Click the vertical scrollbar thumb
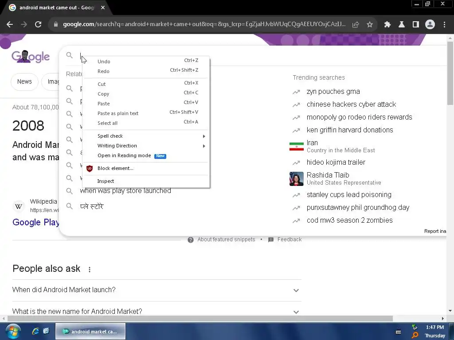 tap(450, 73)
